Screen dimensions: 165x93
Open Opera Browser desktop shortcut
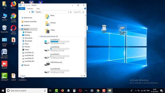13,30
